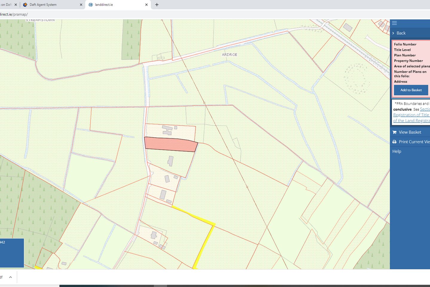Image resolution: width=430 pixels, height=287 pixels.
Task: Follow the Registration of Title hyperlink
Action: (x=411, y=115)
